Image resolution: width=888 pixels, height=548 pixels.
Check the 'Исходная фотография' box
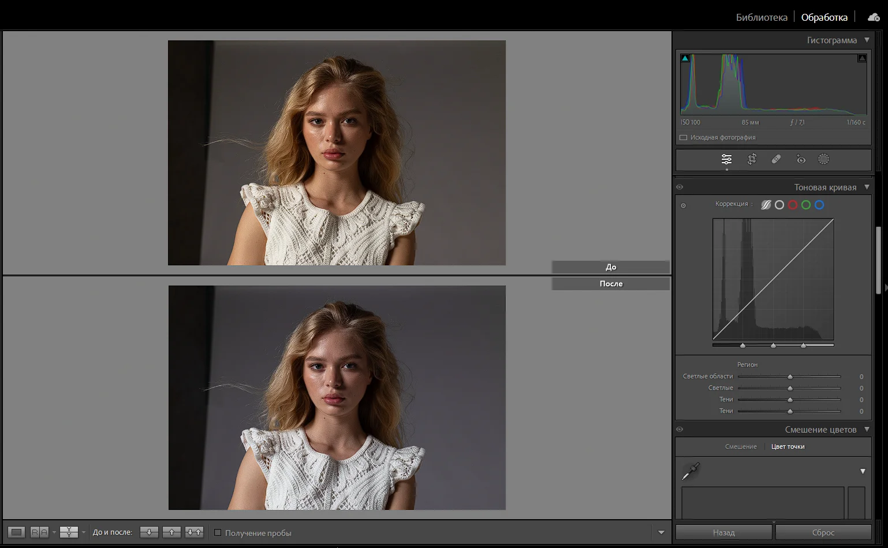684,138
